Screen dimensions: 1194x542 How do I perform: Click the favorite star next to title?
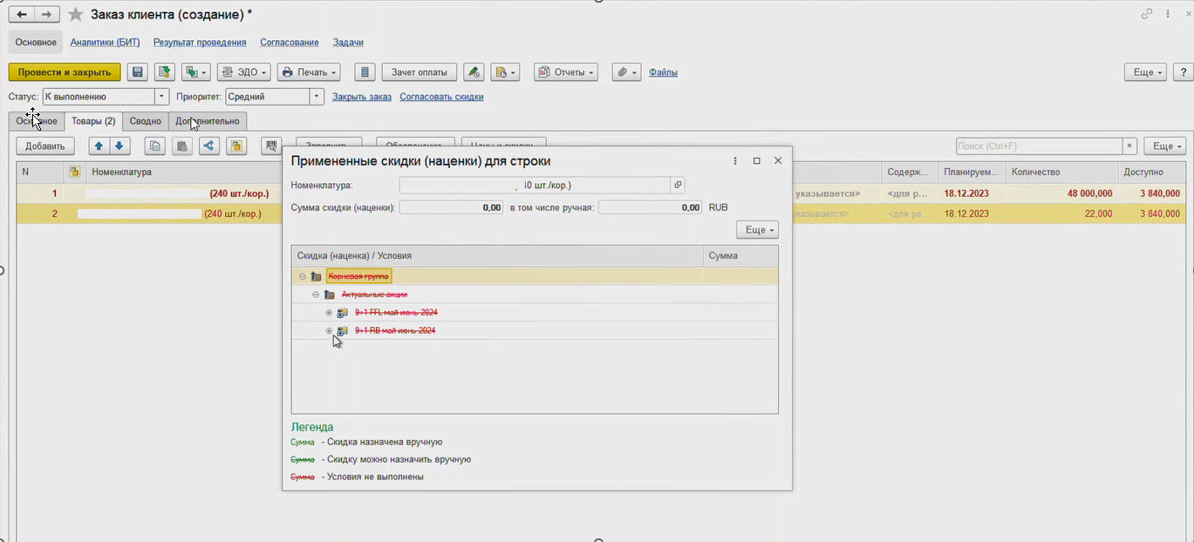(76, 15)
